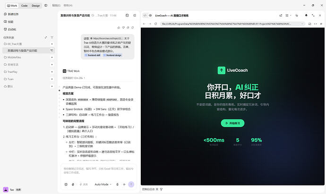Expand the 本地生活 folder

point(11,64)
